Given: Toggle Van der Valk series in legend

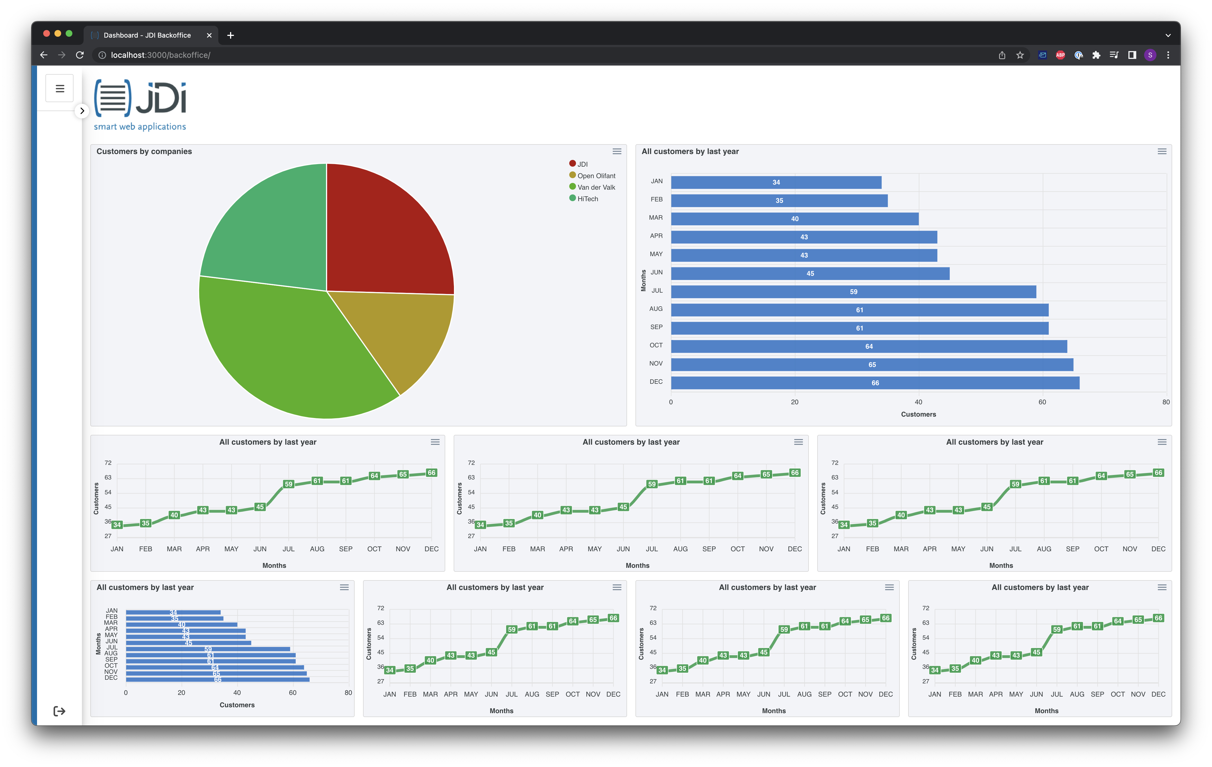Looking at the screenshot, I should pos(593,187).
